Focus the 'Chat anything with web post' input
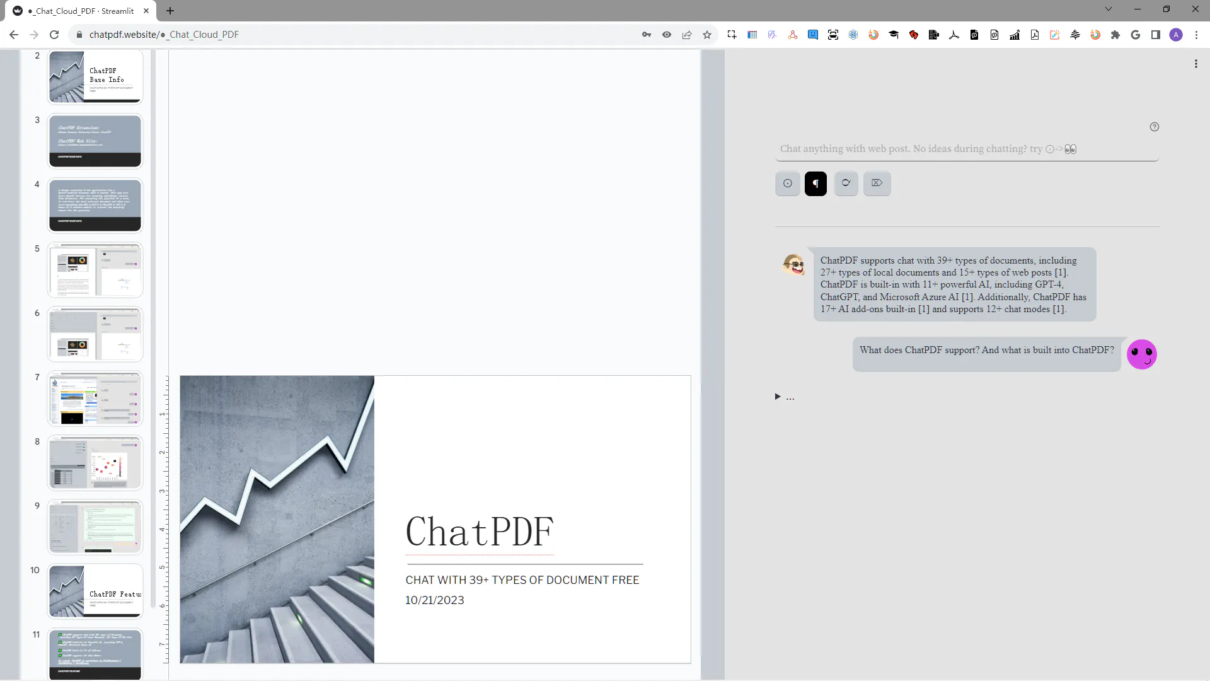The height and width of the screenshot is (681, 1210). point(967,149)
